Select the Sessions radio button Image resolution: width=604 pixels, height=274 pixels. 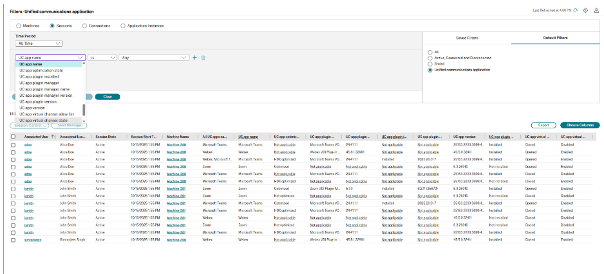(x=52, y=26)
